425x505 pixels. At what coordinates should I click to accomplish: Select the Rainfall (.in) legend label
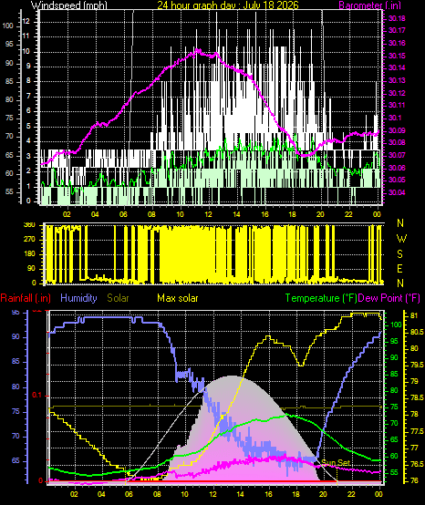click(26, 298)
